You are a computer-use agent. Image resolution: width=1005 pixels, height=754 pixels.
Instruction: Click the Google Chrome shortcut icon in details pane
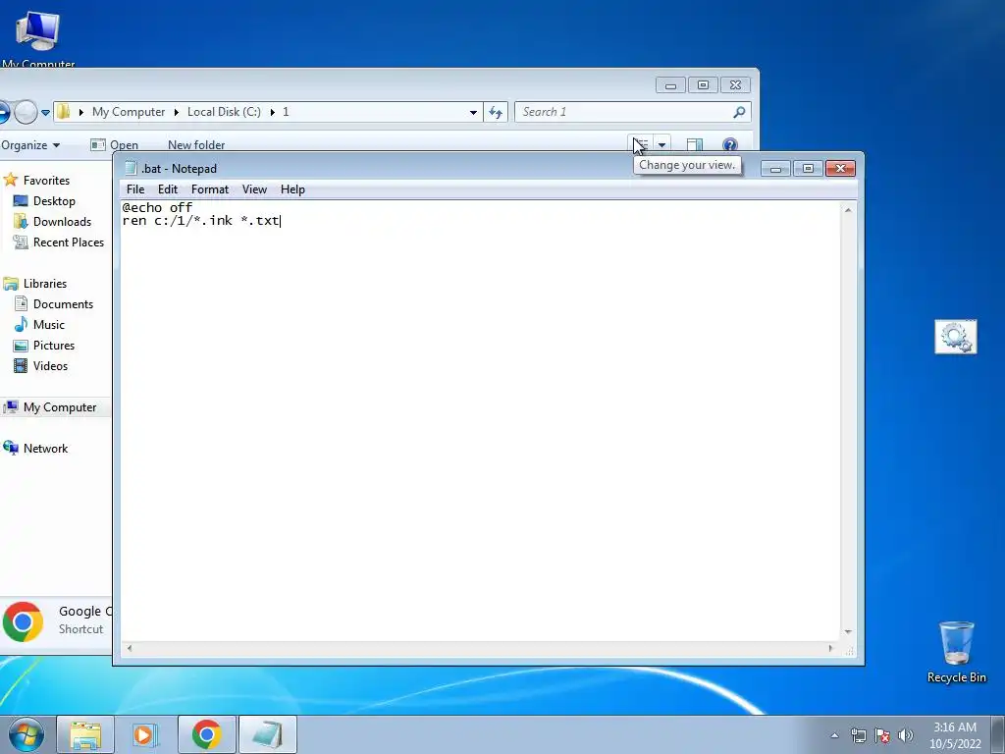(24, 621)
